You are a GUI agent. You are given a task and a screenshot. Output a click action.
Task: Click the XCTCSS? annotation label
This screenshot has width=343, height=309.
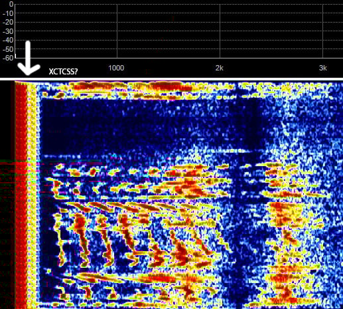63,72
